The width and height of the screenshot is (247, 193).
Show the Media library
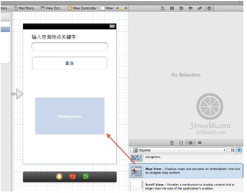[200, 143]
